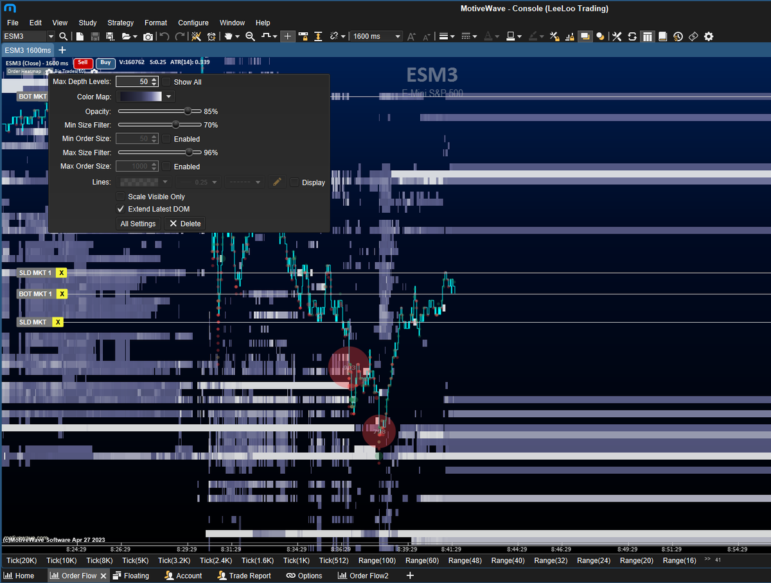Select the hand pan tool
Image resolution: width=771 pixels, height=583 pixels.
tap(228, 37)
